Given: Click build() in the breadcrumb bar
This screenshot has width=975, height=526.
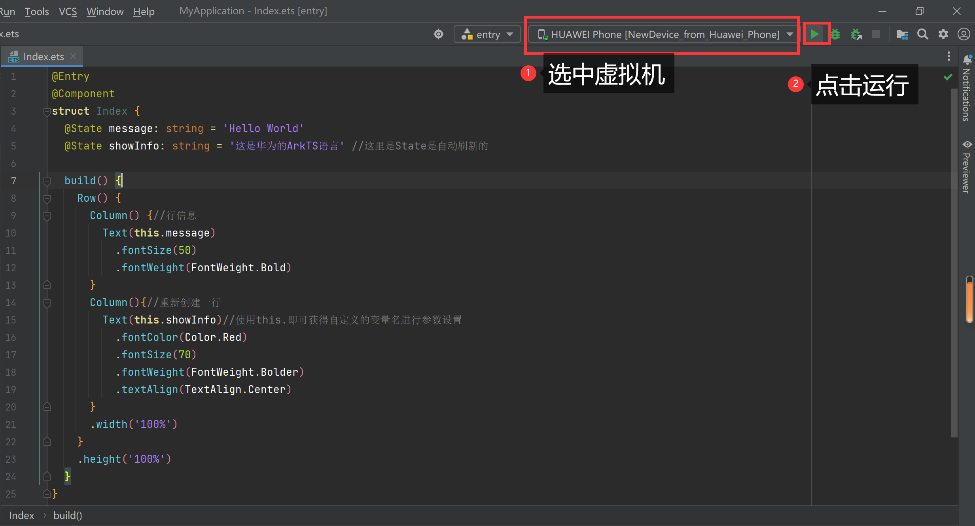Looking at the screenshot, I should point(68,515).
